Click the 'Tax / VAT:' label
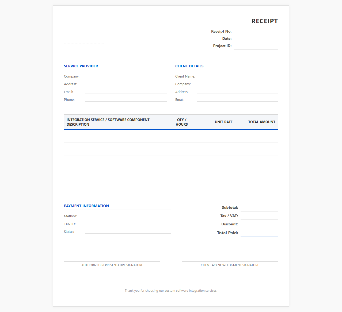Image resolution: width=342 pixels, height=312 pixels. click(x=229, y=216)
